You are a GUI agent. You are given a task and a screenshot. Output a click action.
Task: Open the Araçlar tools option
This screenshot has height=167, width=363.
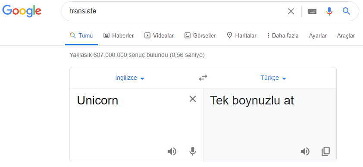click(x=346, y=36)
